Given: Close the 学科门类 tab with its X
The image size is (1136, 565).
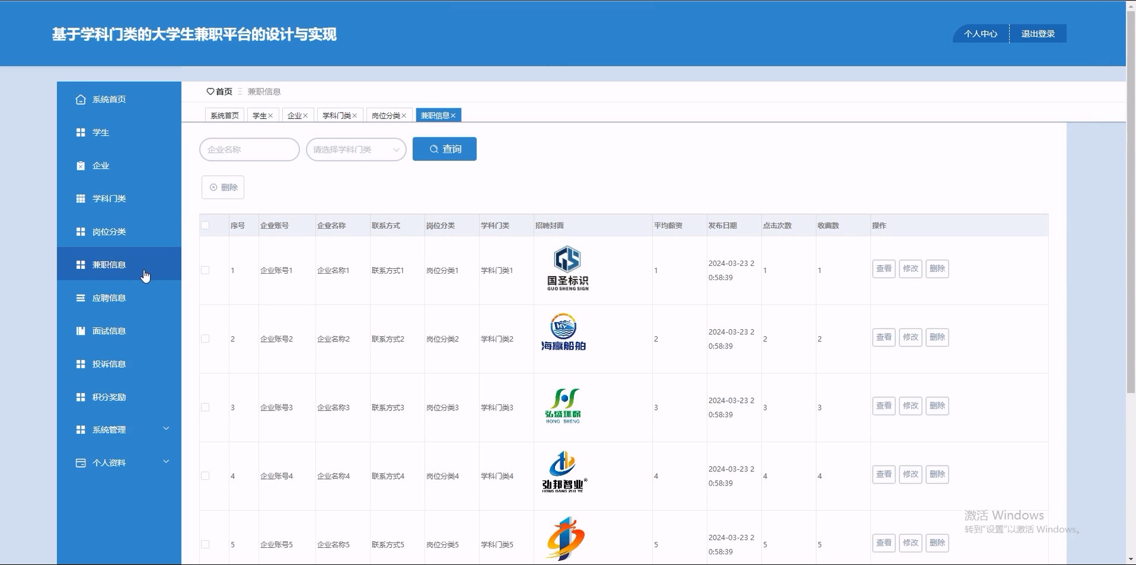Looking at the screenshot, I should pos(355,115).
